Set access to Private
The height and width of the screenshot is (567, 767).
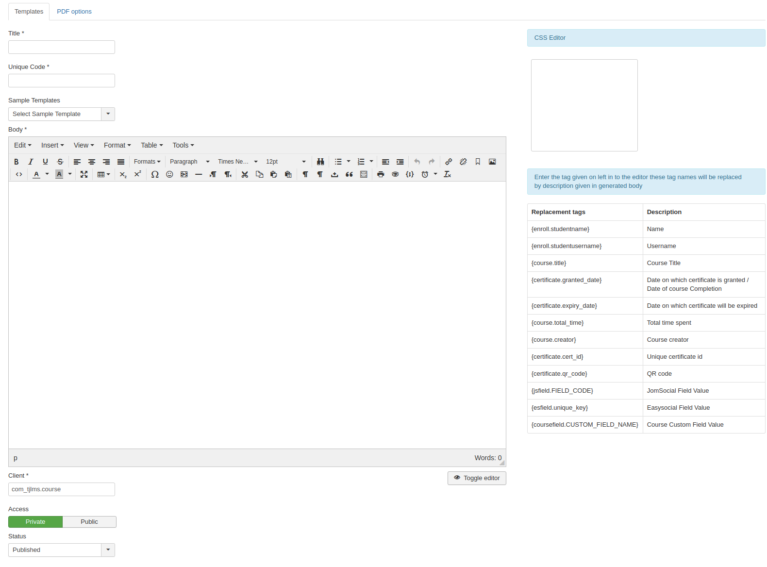[35, 522]
